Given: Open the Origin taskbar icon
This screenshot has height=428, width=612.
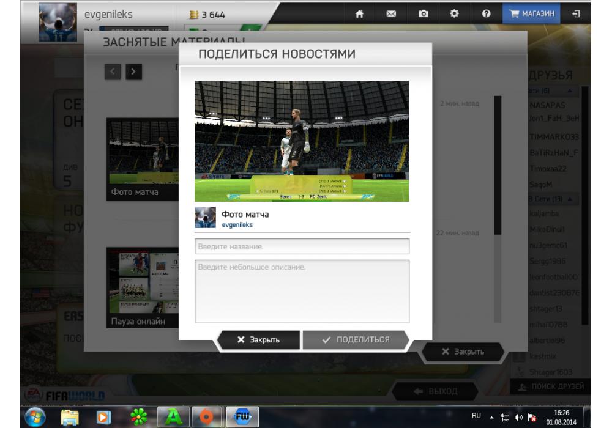Looking at the screenshot, I should coord(206,418).
